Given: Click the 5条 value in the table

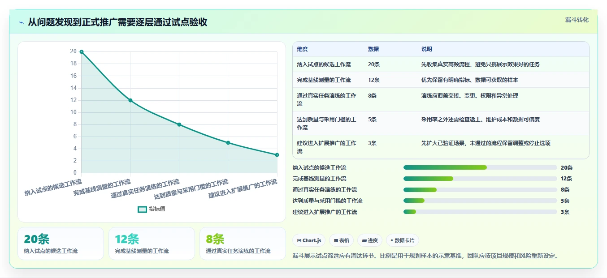Looking at the screenshot, I should click(x=372, y=119).
